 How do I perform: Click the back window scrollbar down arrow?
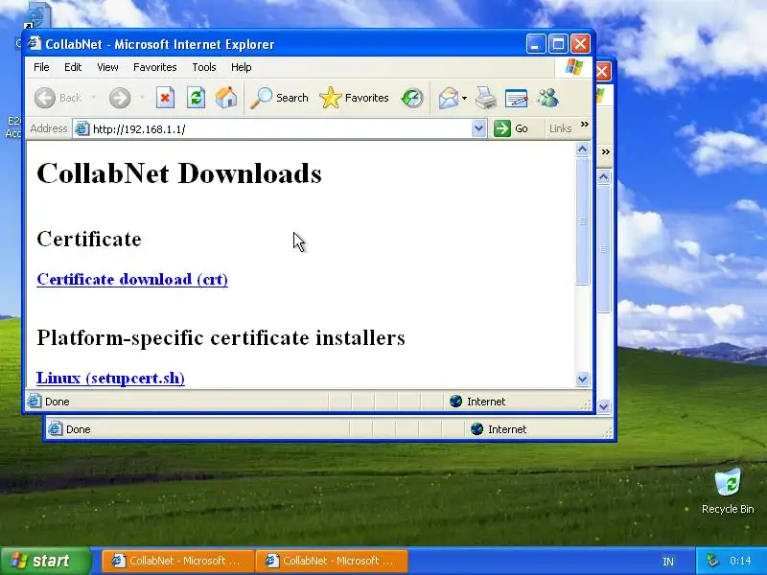pos(604,406)
